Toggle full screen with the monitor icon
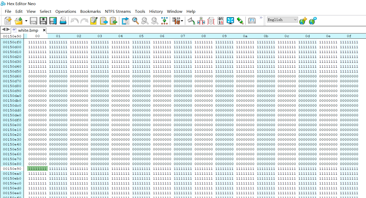The image size is (366, 198). (x=230, y=20)
